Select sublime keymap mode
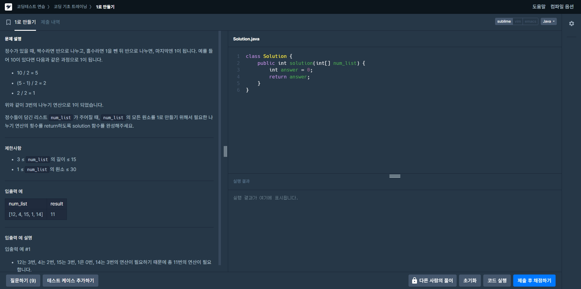581x289 pixels. pyautogui.click(x=504, y=21)
